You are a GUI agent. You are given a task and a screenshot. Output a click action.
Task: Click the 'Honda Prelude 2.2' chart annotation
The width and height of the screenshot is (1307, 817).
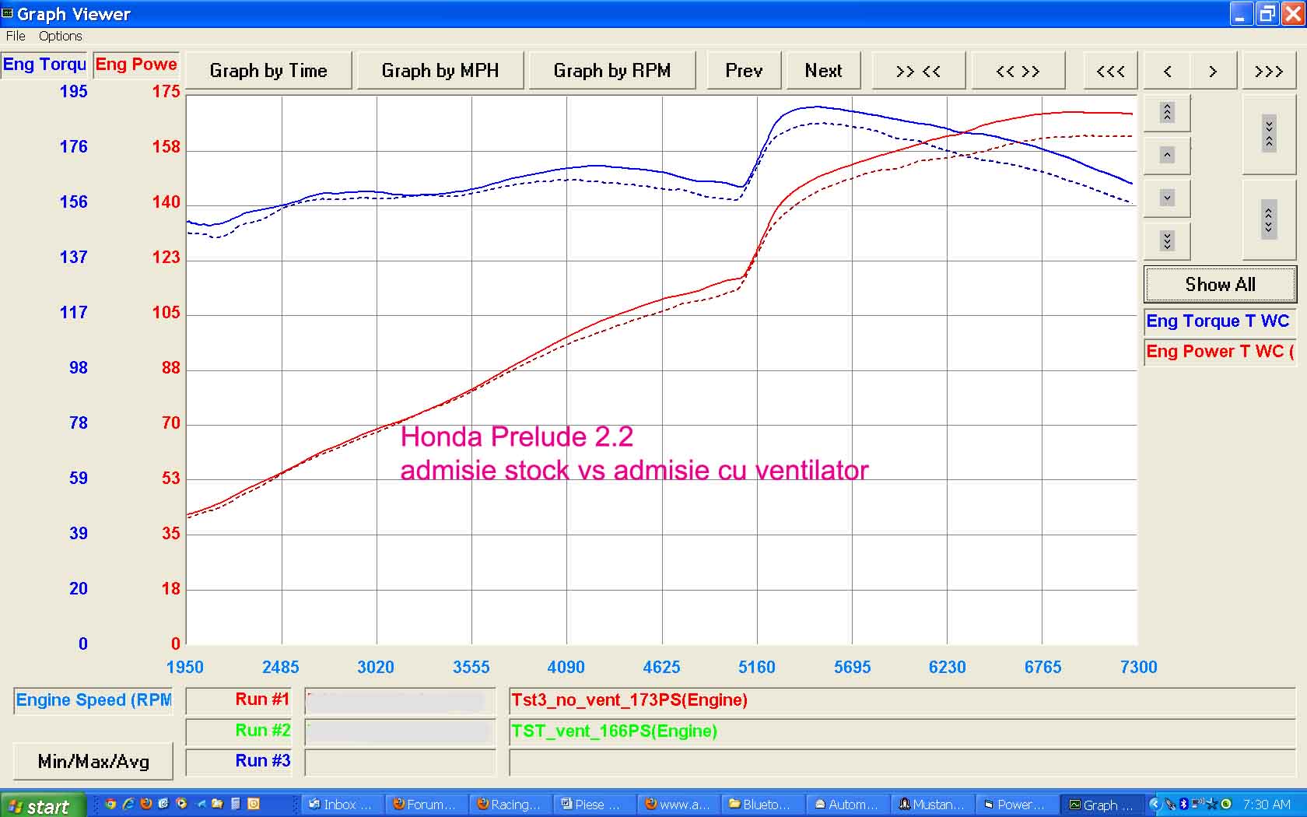517,437
